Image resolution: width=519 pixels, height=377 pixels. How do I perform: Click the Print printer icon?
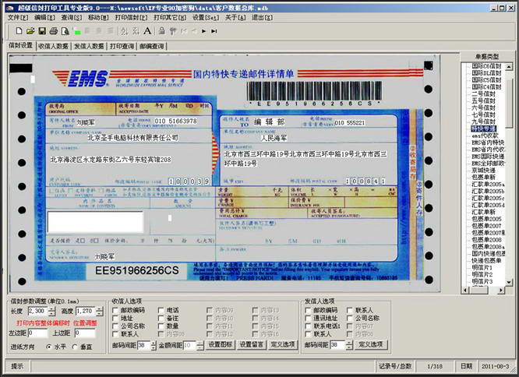pyautogui.click(x=53, y=31)
